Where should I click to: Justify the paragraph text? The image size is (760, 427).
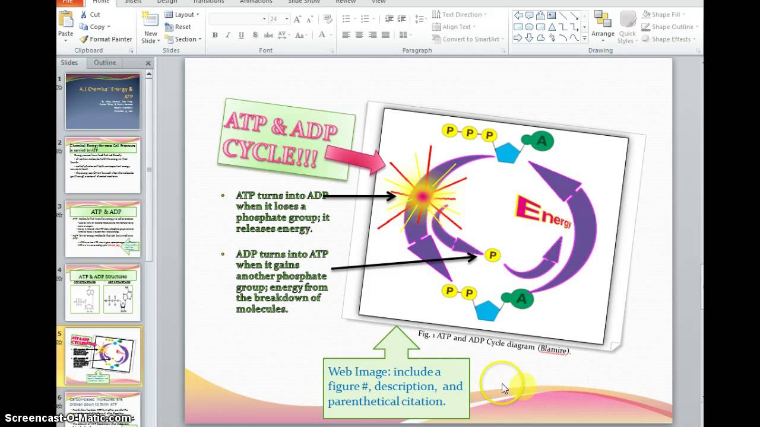[386, 36]
